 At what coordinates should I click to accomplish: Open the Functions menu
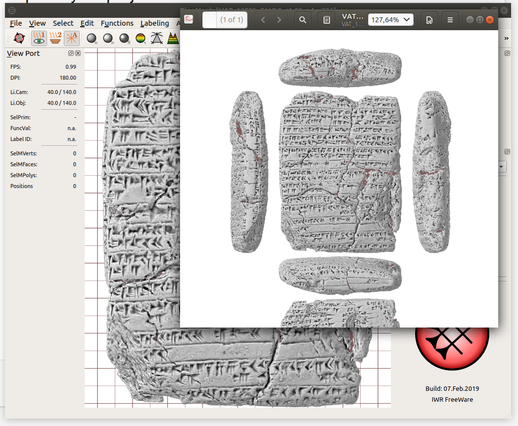click(x=117, y=23)
